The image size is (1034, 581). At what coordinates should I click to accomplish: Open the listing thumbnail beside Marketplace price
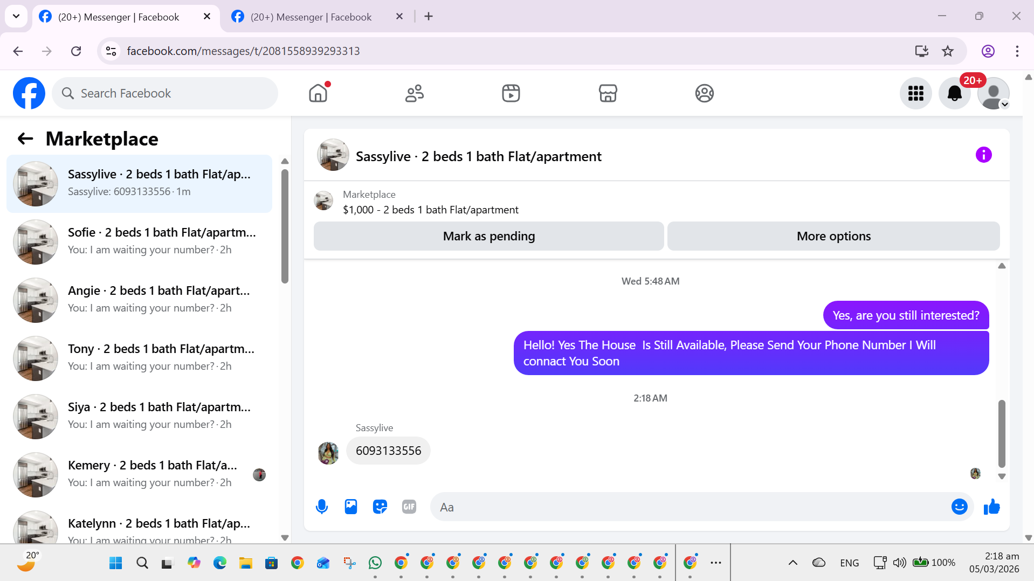[x=323, y=200]
